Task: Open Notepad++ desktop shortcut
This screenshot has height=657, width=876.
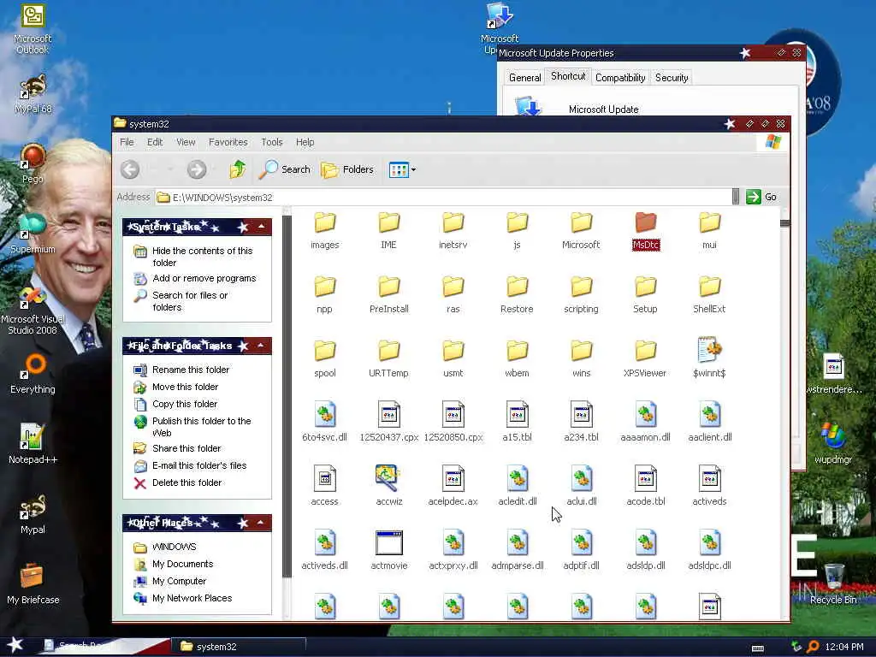Action: [x=33, y=444]
